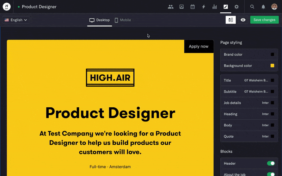Open the Quote Inter font selector
The height and width of the screenshot is (176, 282).
click(x=265, y=136)
